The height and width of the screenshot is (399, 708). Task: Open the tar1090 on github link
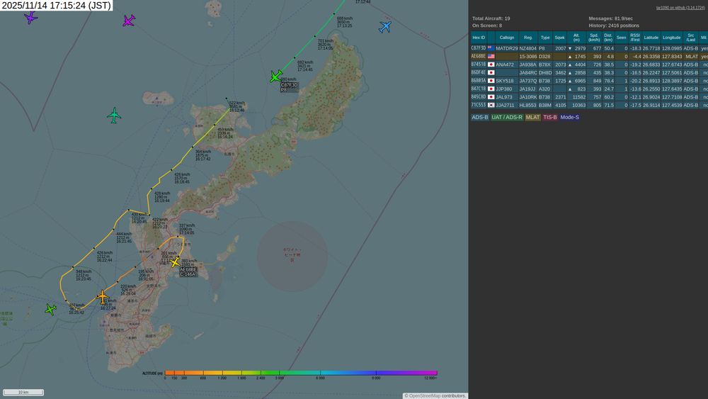click(x=680, y=8)
